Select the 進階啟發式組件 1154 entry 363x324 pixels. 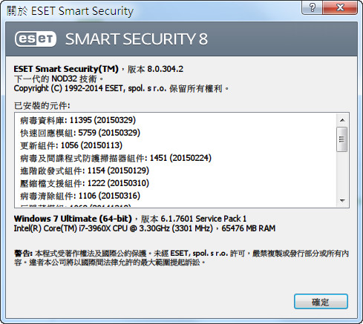click(x=85, y=171)
